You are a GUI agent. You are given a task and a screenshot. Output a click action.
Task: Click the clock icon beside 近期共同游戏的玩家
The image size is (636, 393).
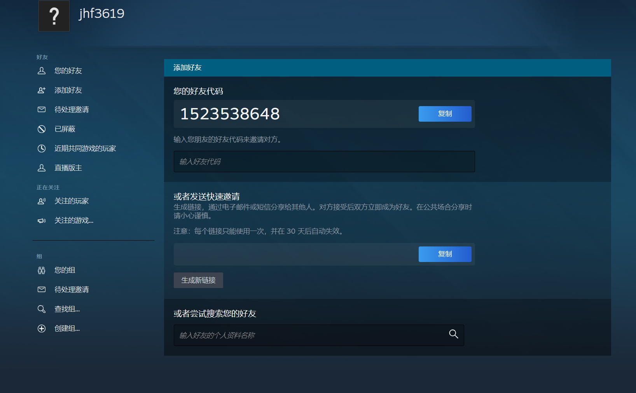pyautogui.click(x=42, y=148)
